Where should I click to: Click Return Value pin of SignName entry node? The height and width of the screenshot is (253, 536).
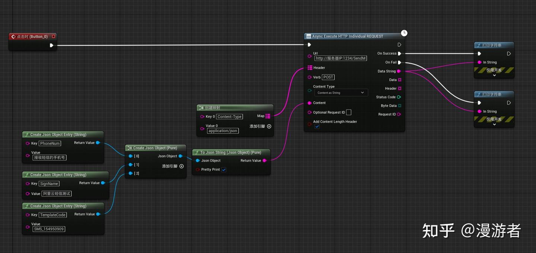click(103, 183)
